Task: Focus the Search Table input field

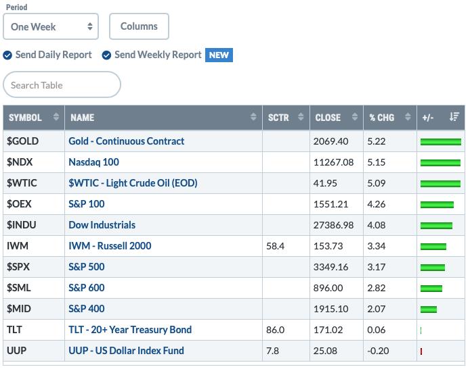Action: pyautogui.click(x=62, y=84)
